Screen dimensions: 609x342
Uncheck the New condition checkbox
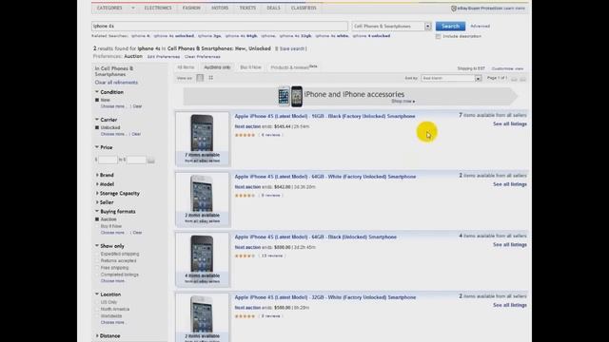[x=97, y=100]
